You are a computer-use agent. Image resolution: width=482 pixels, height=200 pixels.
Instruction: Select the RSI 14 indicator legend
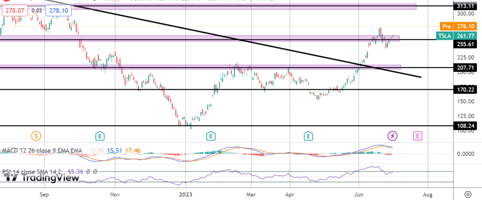click(38, 172)
